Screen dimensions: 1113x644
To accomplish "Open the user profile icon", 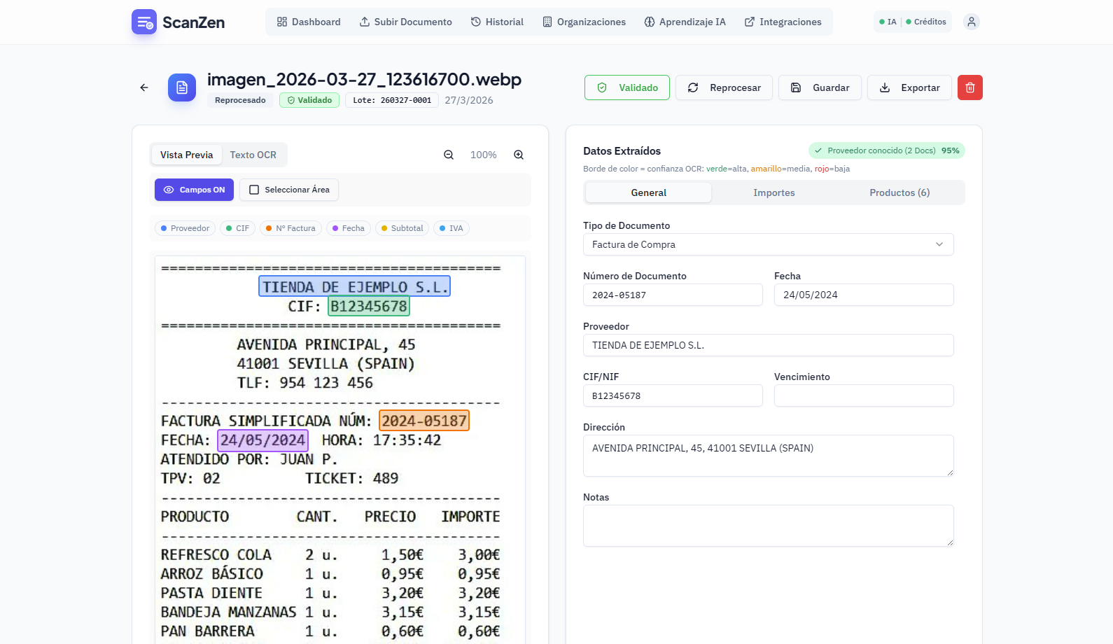I will [x=971, y=22].
